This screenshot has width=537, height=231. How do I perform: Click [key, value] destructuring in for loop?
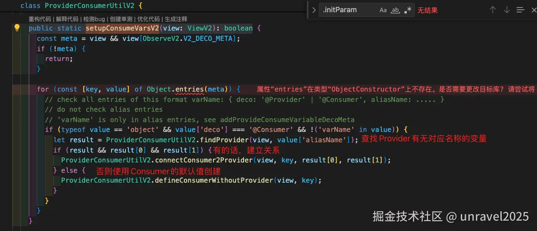point(106,89)
